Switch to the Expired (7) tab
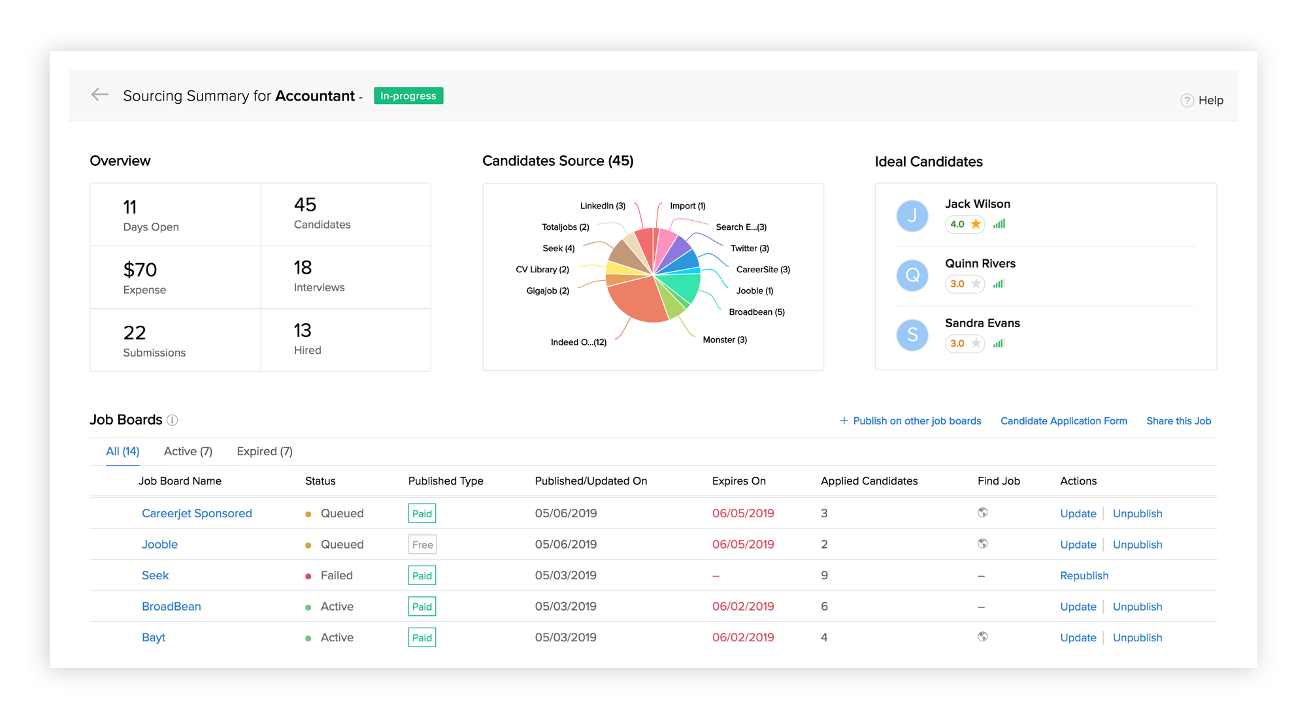The image size is (1307, 719). click(264, 451)
